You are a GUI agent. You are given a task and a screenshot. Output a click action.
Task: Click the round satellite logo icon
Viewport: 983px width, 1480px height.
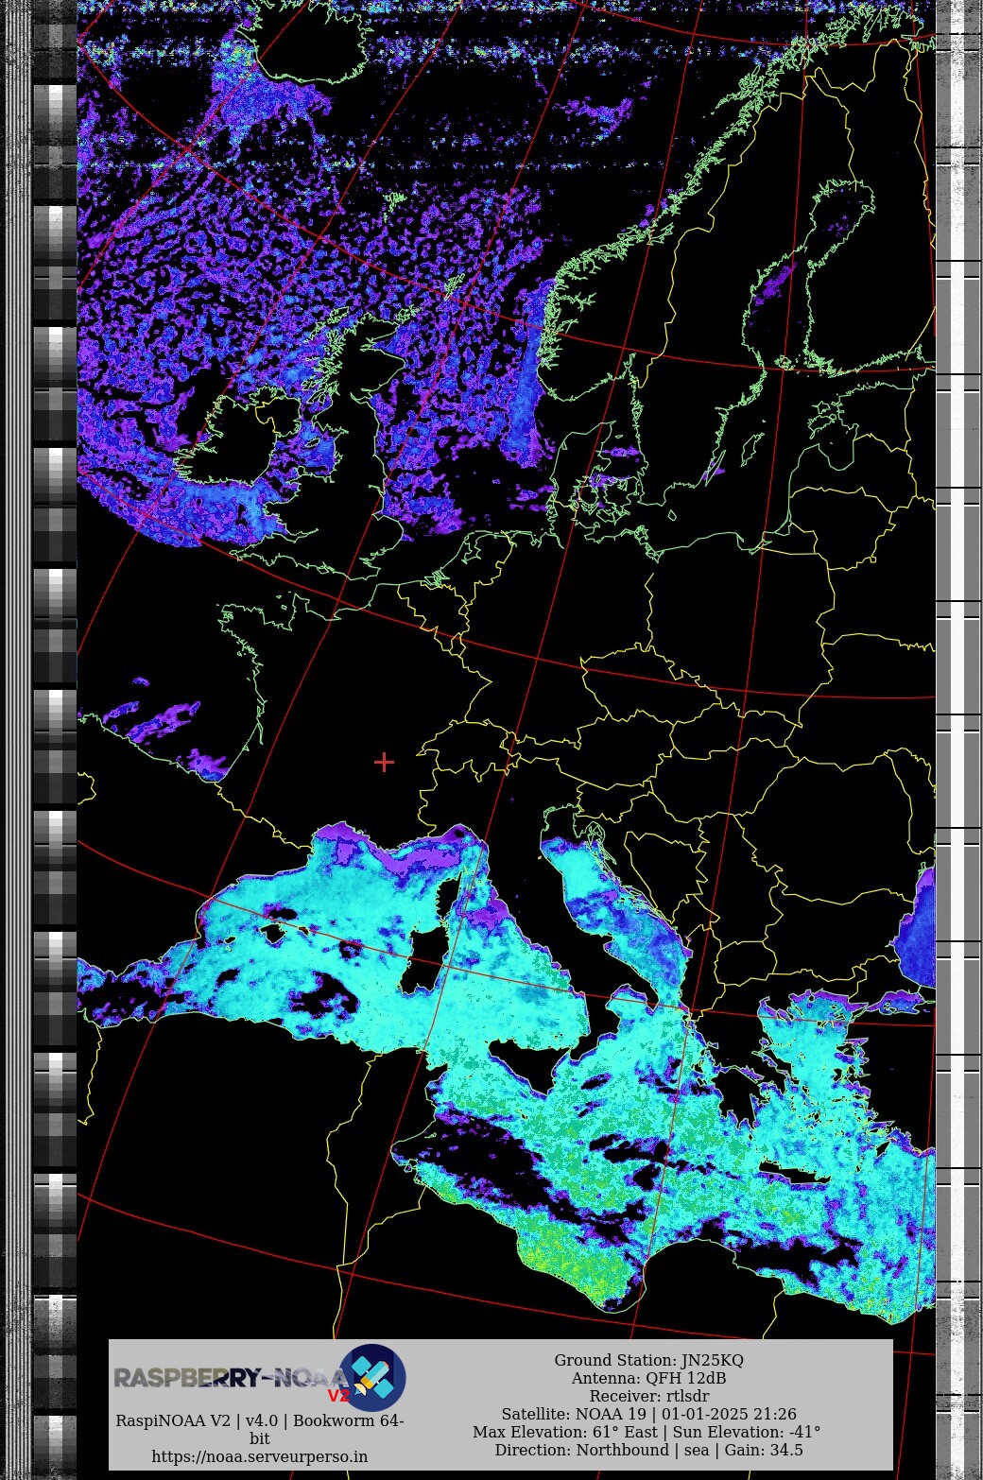click(x=372, y=1377)
